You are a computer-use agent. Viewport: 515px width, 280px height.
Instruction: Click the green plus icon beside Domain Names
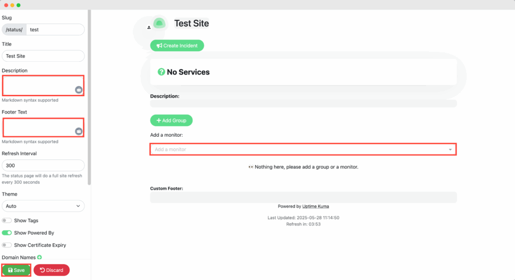tap(39, 257)
